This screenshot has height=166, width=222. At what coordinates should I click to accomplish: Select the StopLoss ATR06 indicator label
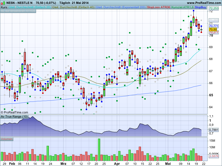[x=158, y=7]
